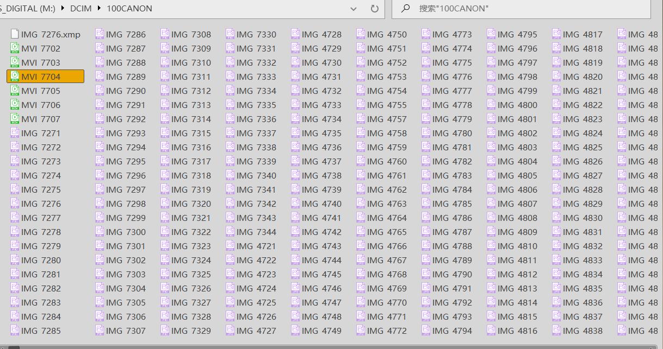
Task: Click the file icon of IMG 7276.xmp
Action: pos(15,34)
